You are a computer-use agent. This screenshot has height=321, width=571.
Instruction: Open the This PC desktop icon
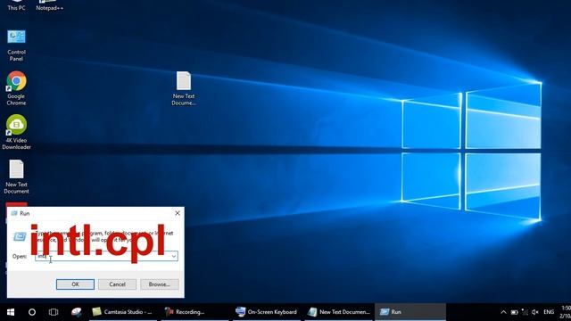tap(16, 5)
